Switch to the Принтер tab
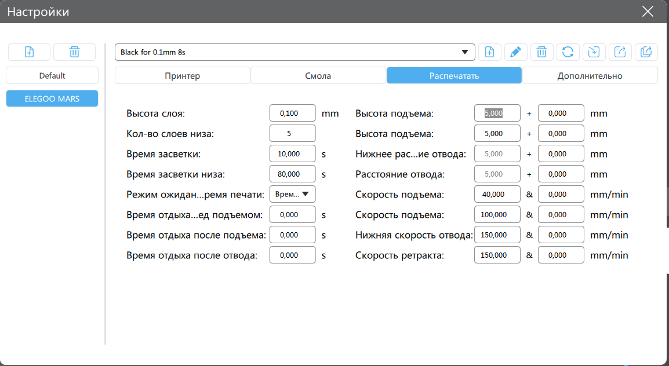This screenshot has height=366, width=669. [x=182, y=76]
